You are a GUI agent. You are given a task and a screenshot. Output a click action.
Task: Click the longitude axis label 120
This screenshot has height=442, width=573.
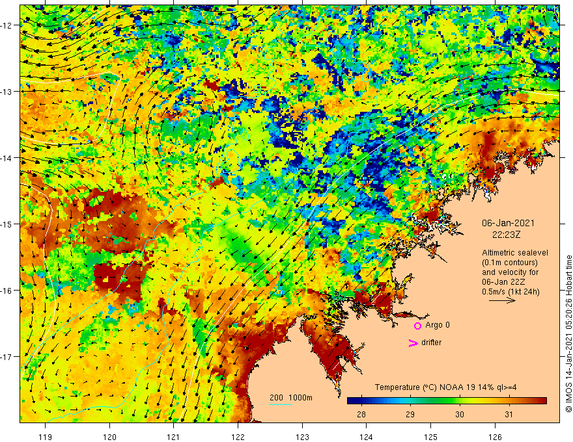[x=109, y=437]
